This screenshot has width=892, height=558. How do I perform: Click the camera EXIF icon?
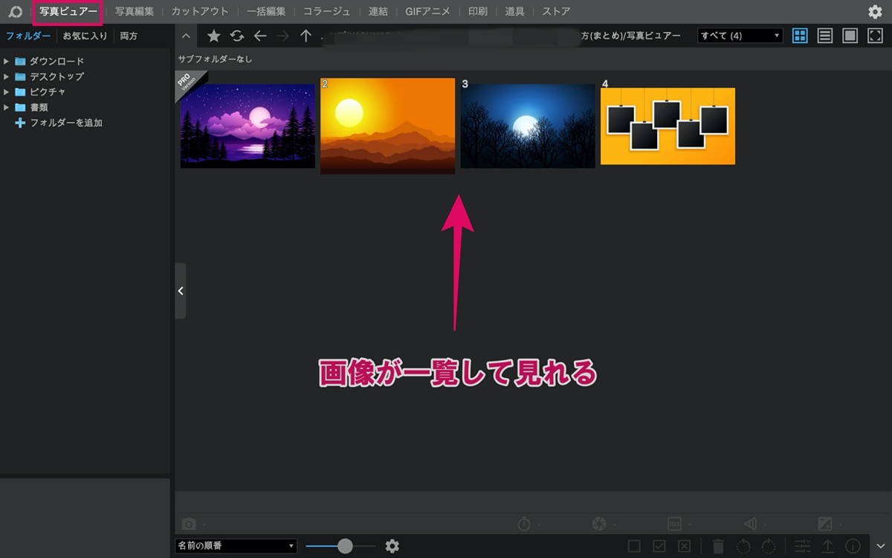(x=189, y=524)
